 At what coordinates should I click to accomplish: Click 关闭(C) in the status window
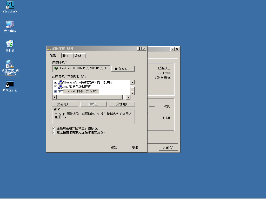click(168, 148)
